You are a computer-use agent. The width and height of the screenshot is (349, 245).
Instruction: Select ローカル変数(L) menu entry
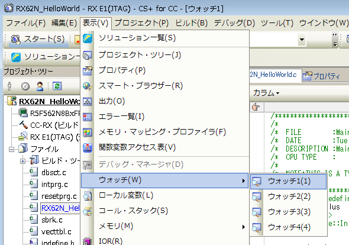[164, 195]
